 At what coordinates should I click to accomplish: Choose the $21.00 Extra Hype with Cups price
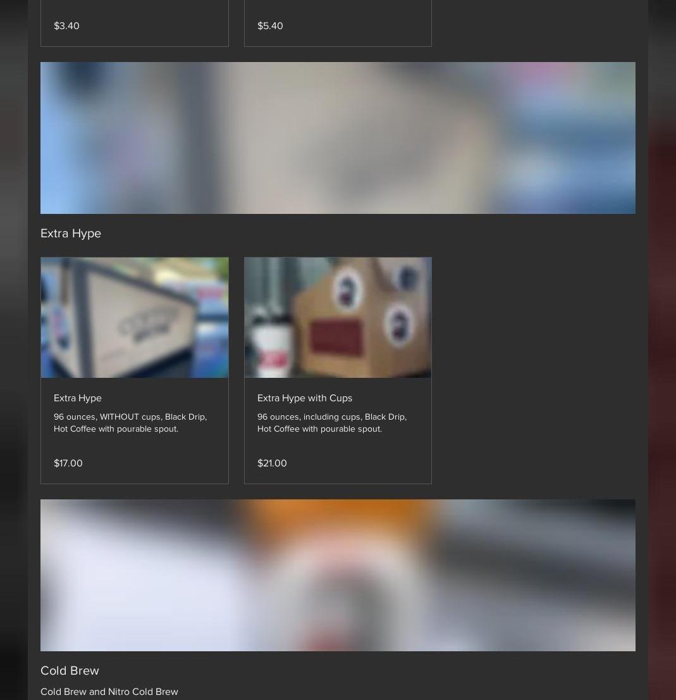(x=272, y=463)
